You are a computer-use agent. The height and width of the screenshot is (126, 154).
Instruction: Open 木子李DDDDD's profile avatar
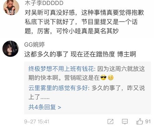click(x=11, y=7)
